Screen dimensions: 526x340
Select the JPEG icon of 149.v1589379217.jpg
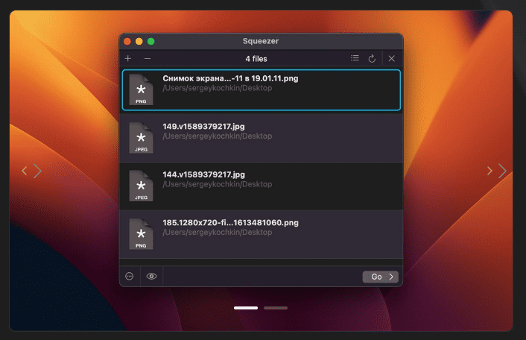pyautogui.click(x=141, y=138)
